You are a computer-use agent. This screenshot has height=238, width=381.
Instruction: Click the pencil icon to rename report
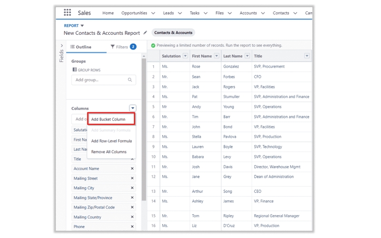[145, 33]
